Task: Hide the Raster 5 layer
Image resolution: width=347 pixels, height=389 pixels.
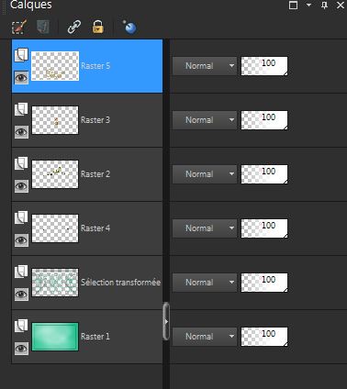Action: coord(21,78)
